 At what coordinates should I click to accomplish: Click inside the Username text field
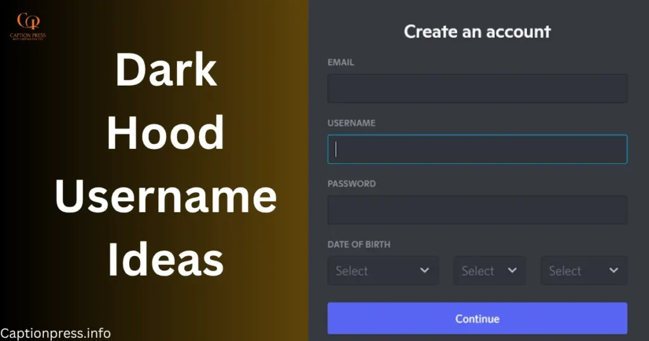[x=477, y=149]
